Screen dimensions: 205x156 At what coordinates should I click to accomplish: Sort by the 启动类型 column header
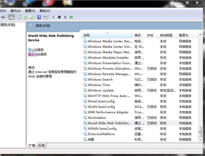168,35
